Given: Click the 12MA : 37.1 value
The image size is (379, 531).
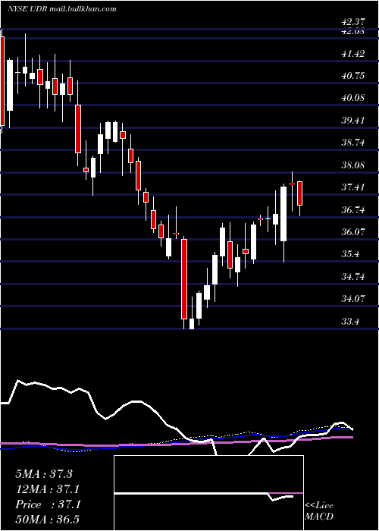Looking at the screenshot, I should (x=48, y=489).
